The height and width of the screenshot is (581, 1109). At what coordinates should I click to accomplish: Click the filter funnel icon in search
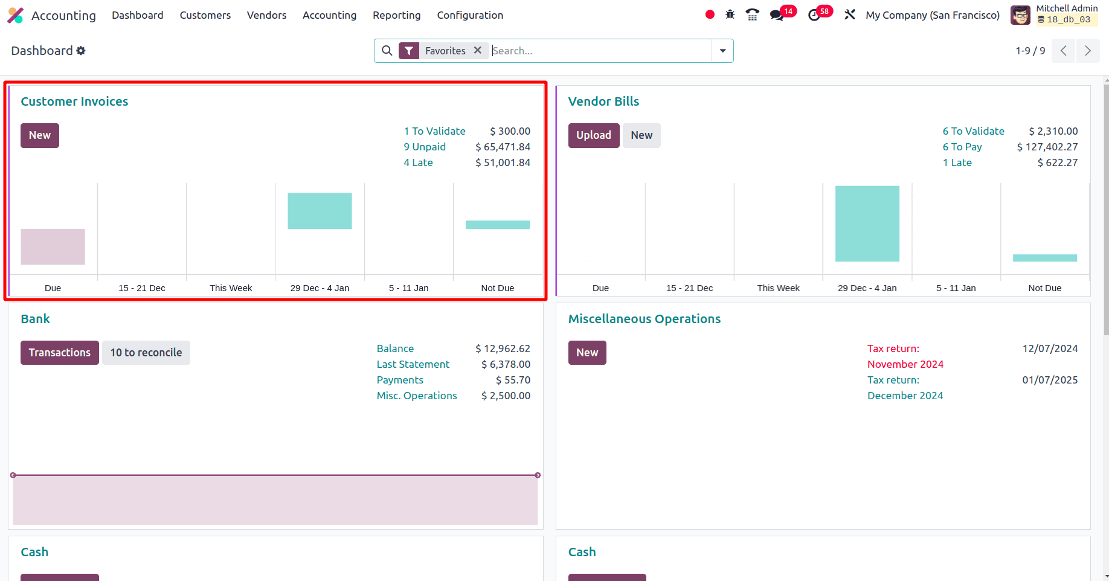tap(409, 51)
